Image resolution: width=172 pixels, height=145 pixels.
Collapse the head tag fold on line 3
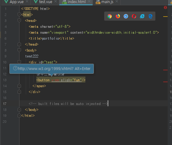pos(19,20)
